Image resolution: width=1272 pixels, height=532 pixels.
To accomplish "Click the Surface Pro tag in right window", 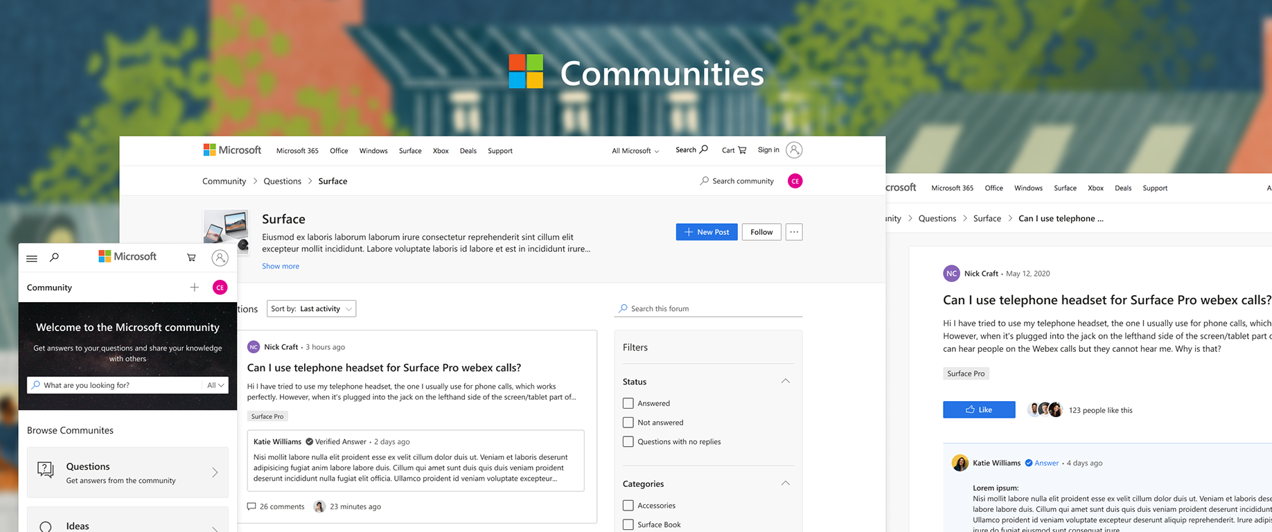I will click(x=966, y=373).
